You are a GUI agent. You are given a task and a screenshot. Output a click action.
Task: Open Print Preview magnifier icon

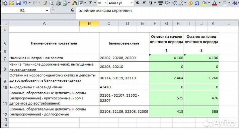(x=51, y=3)
